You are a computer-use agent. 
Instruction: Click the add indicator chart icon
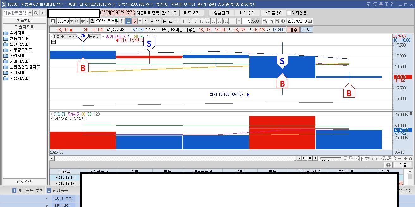[x=271, y=21]
